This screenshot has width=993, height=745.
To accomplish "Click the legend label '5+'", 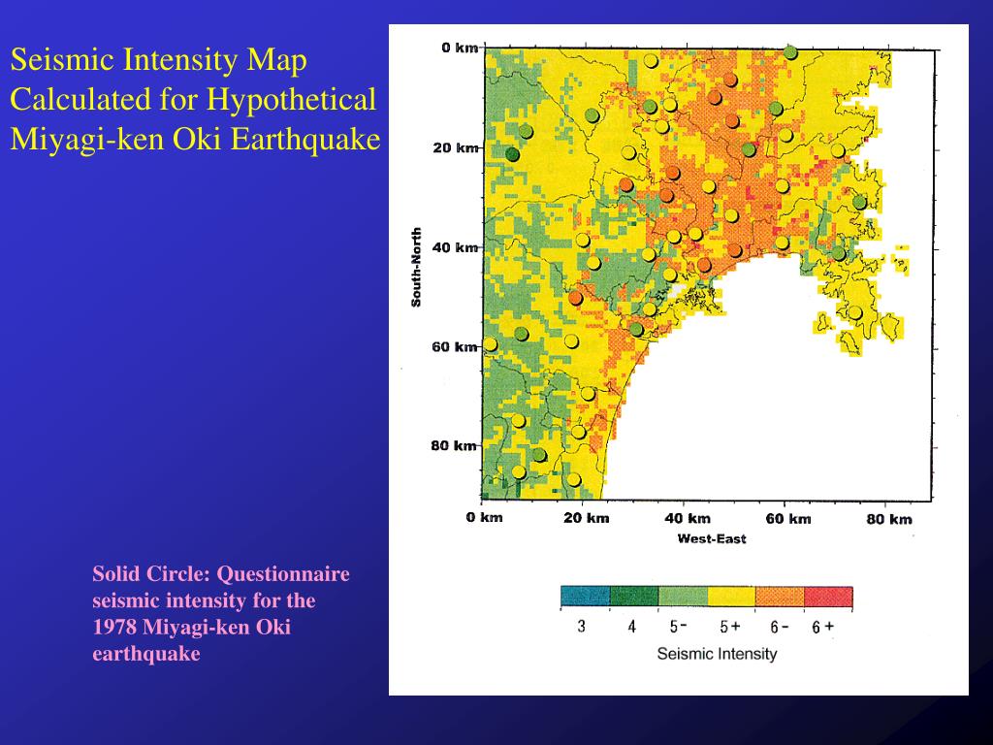I will [729, 627].
